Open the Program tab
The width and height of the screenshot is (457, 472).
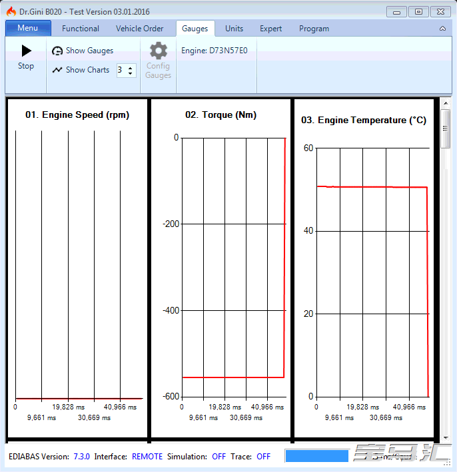pyautogui.click(x=314, y=29)
